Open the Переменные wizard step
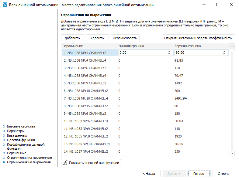The width and height of the screenshot is (239, 180). 16,153
